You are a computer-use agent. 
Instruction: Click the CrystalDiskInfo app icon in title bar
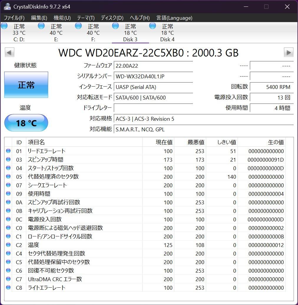[7, 6]
